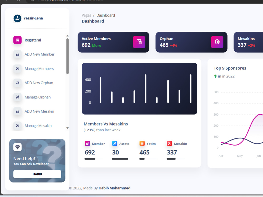Viewport: 263px width, 197px height.
Task: Click the Top 9 Sponsores heading
Action: coord(230,68)
